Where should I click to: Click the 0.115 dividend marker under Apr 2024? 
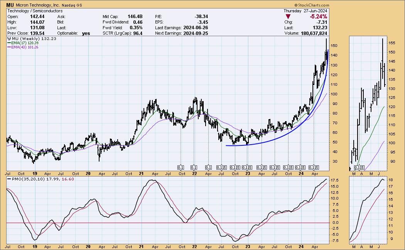pos(314,168)
